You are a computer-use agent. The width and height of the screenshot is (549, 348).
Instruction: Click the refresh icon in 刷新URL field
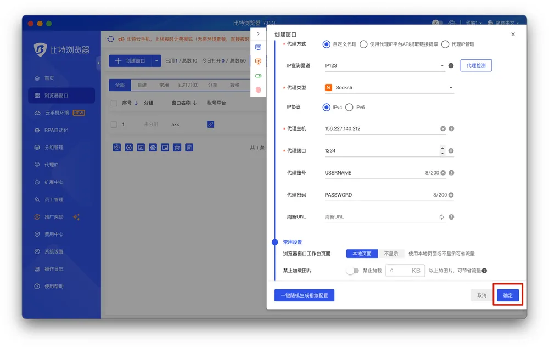pyautogui.click(x=442, y=217)
